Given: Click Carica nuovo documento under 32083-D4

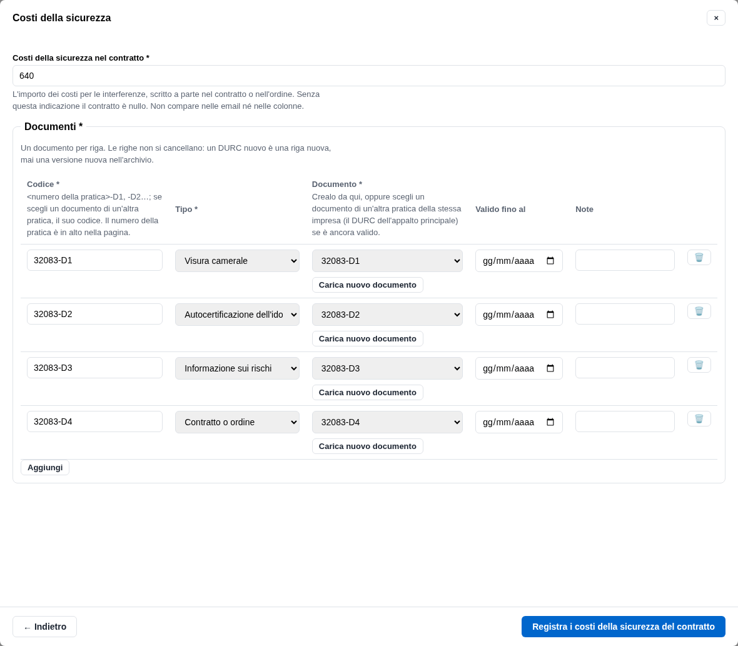Looking at the screenshot, I should pos(368,446).
